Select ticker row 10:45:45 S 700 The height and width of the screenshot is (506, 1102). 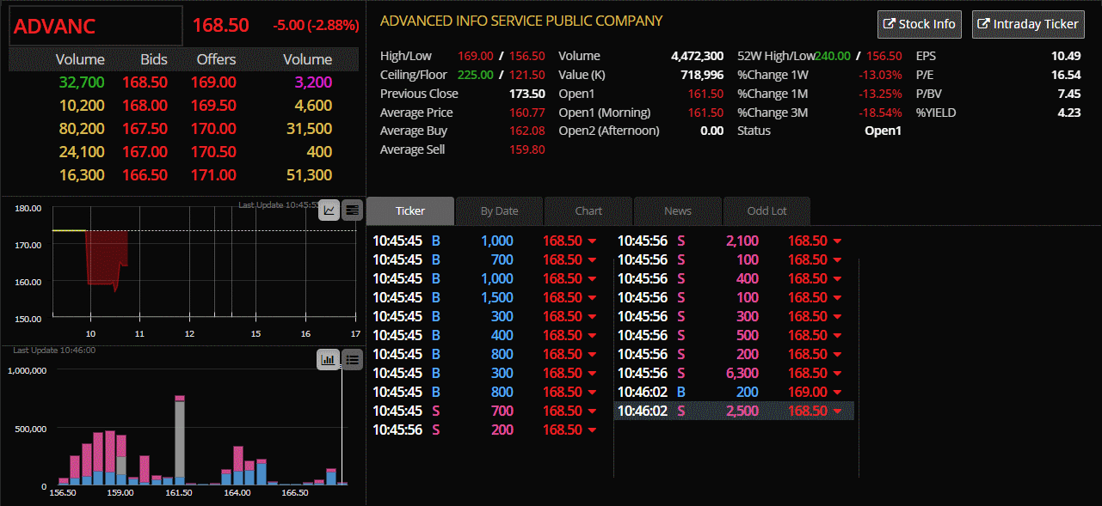tap(489, 411)
